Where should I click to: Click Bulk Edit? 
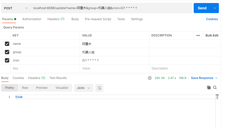212,35
